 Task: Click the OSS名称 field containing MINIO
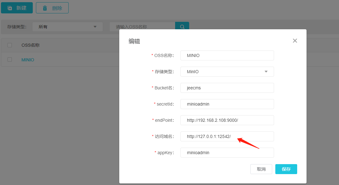tap(227, 55)
